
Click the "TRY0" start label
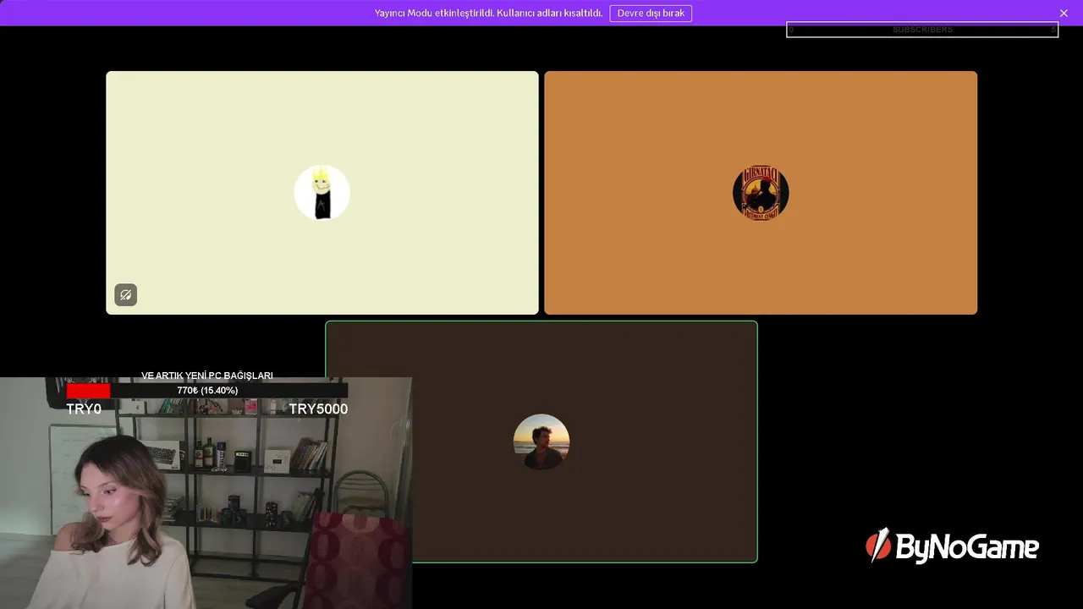coord(84,409)
